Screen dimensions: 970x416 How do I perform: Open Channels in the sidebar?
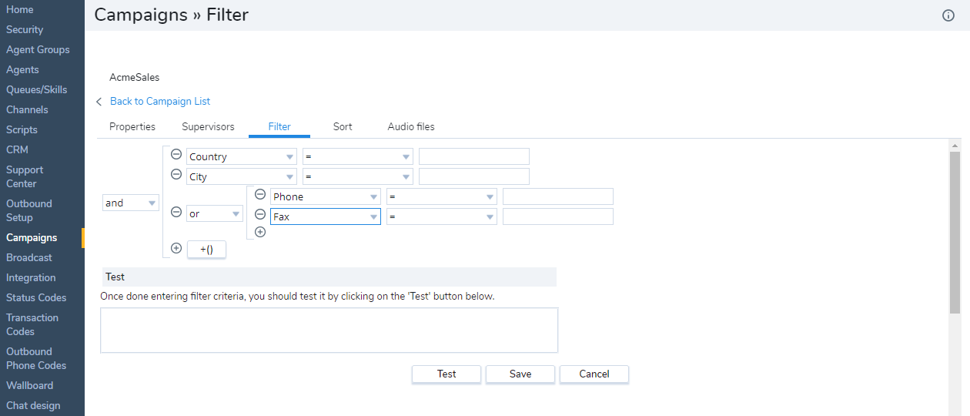point(27,109)
